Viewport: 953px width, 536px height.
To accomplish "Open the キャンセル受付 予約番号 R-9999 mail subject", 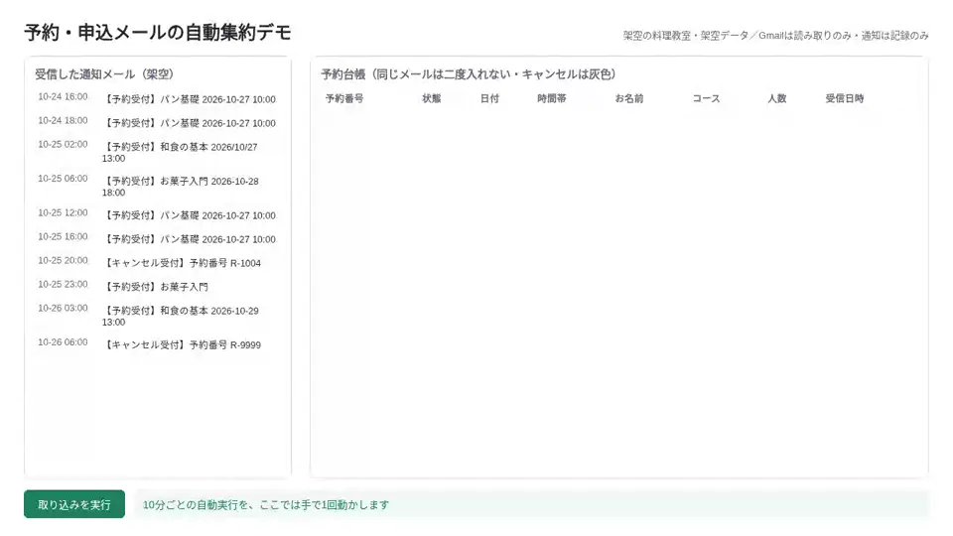I will (182, 344).
